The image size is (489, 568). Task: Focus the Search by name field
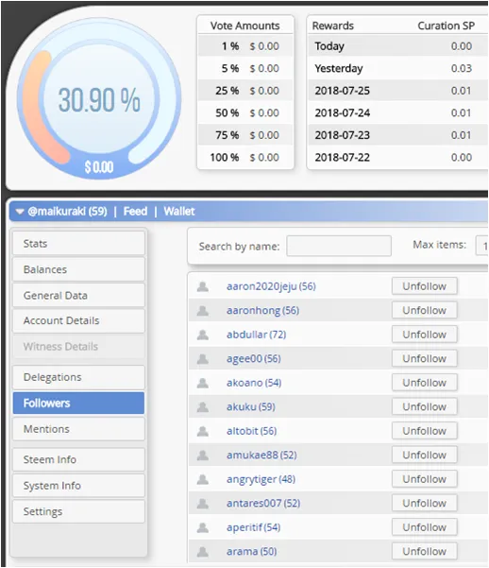pyautogui.click(x=339, y=246)
